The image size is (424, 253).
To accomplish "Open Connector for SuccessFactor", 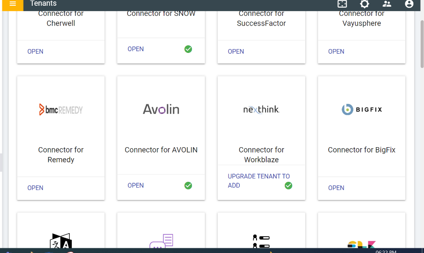I will [x=236, y=51].
